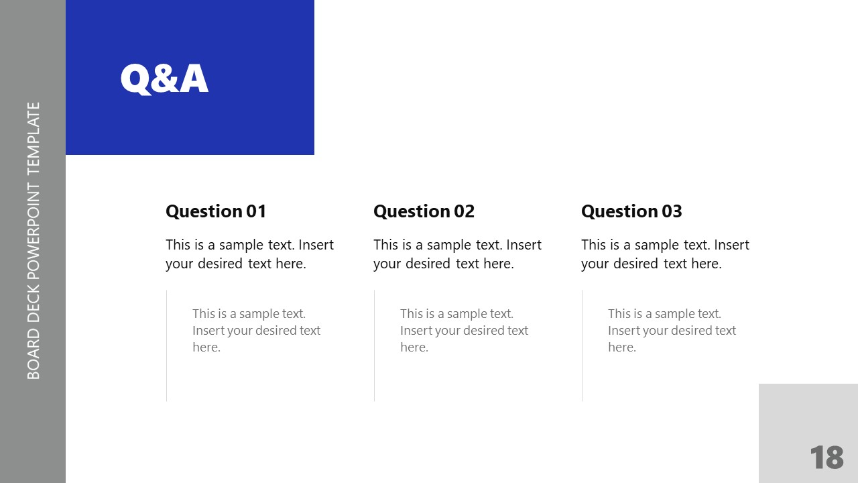Screen dimensions: 858x483
Task: Click black sample text under Question 02
Action: [x=457, y=254]
